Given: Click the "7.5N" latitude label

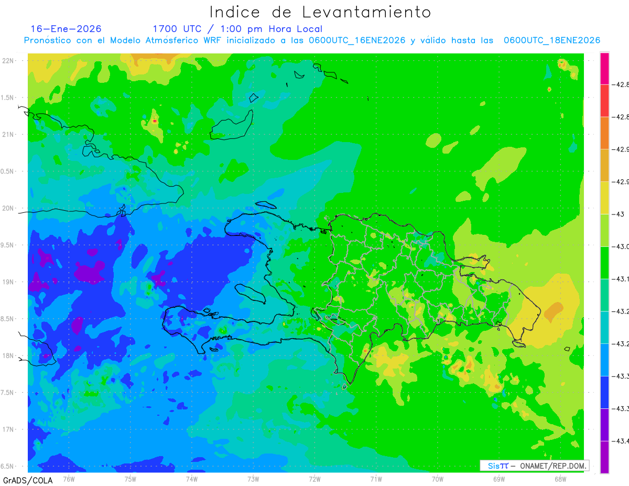Looking at the screenshot, I should click(x=8, y=393).
